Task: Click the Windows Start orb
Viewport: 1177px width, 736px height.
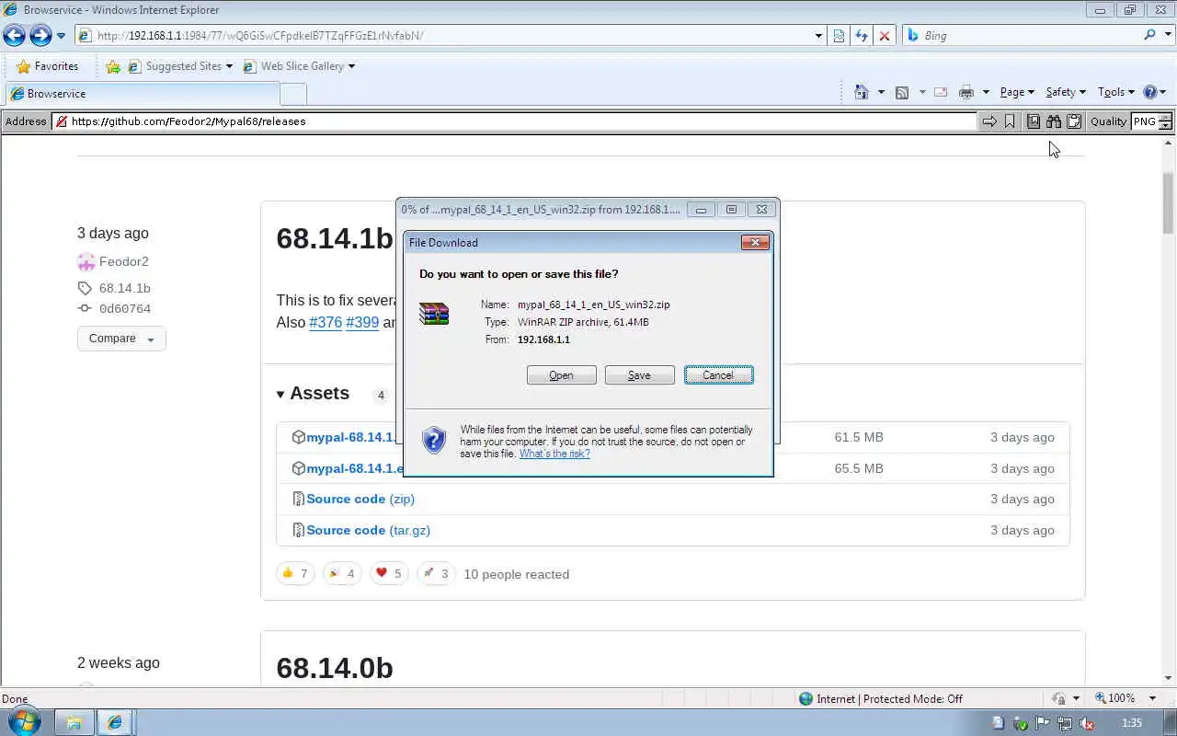Action: click(x=24, y=721)
